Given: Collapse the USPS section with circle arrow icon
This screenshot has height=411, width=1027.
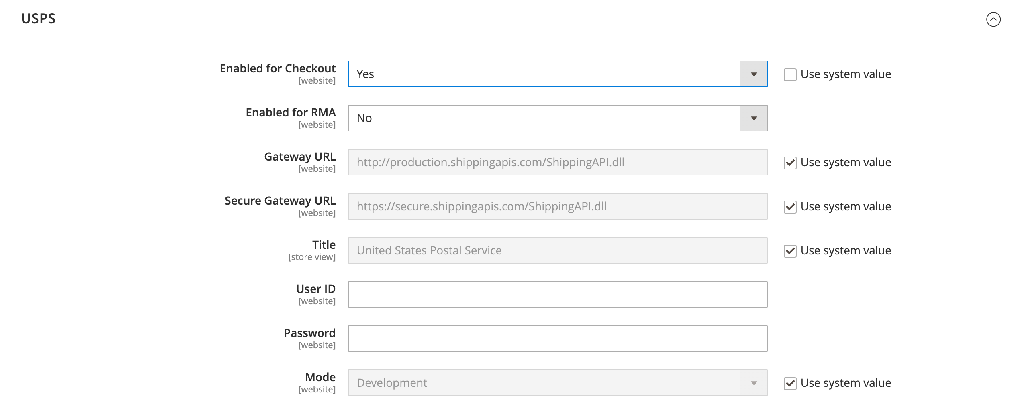Looking at the screenshot, I should pos(993,19).
